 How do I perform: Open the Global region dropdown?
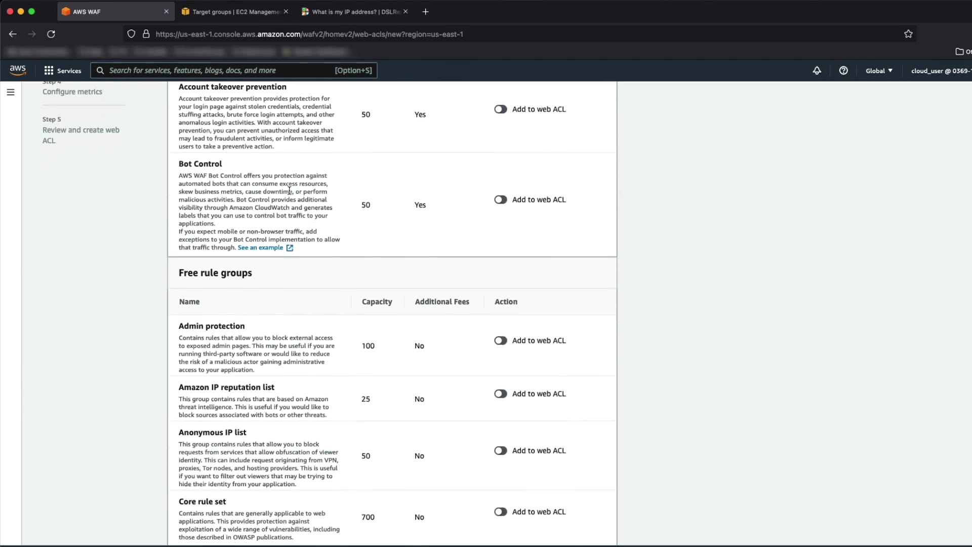(879, 70)
